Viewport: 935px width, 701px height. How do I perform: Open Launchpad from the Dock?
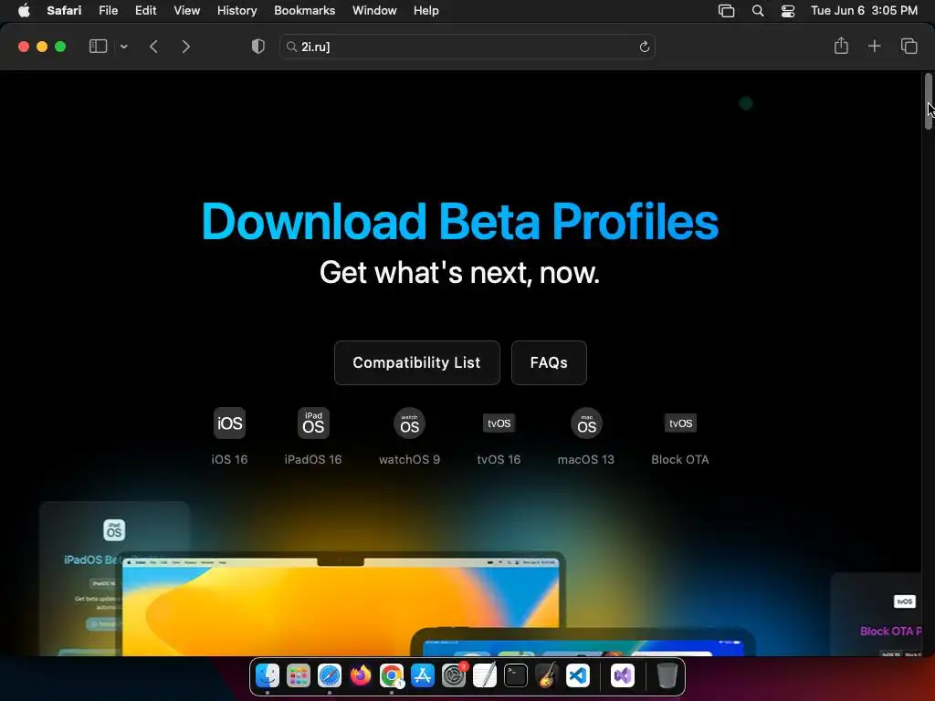click(299, 675)
